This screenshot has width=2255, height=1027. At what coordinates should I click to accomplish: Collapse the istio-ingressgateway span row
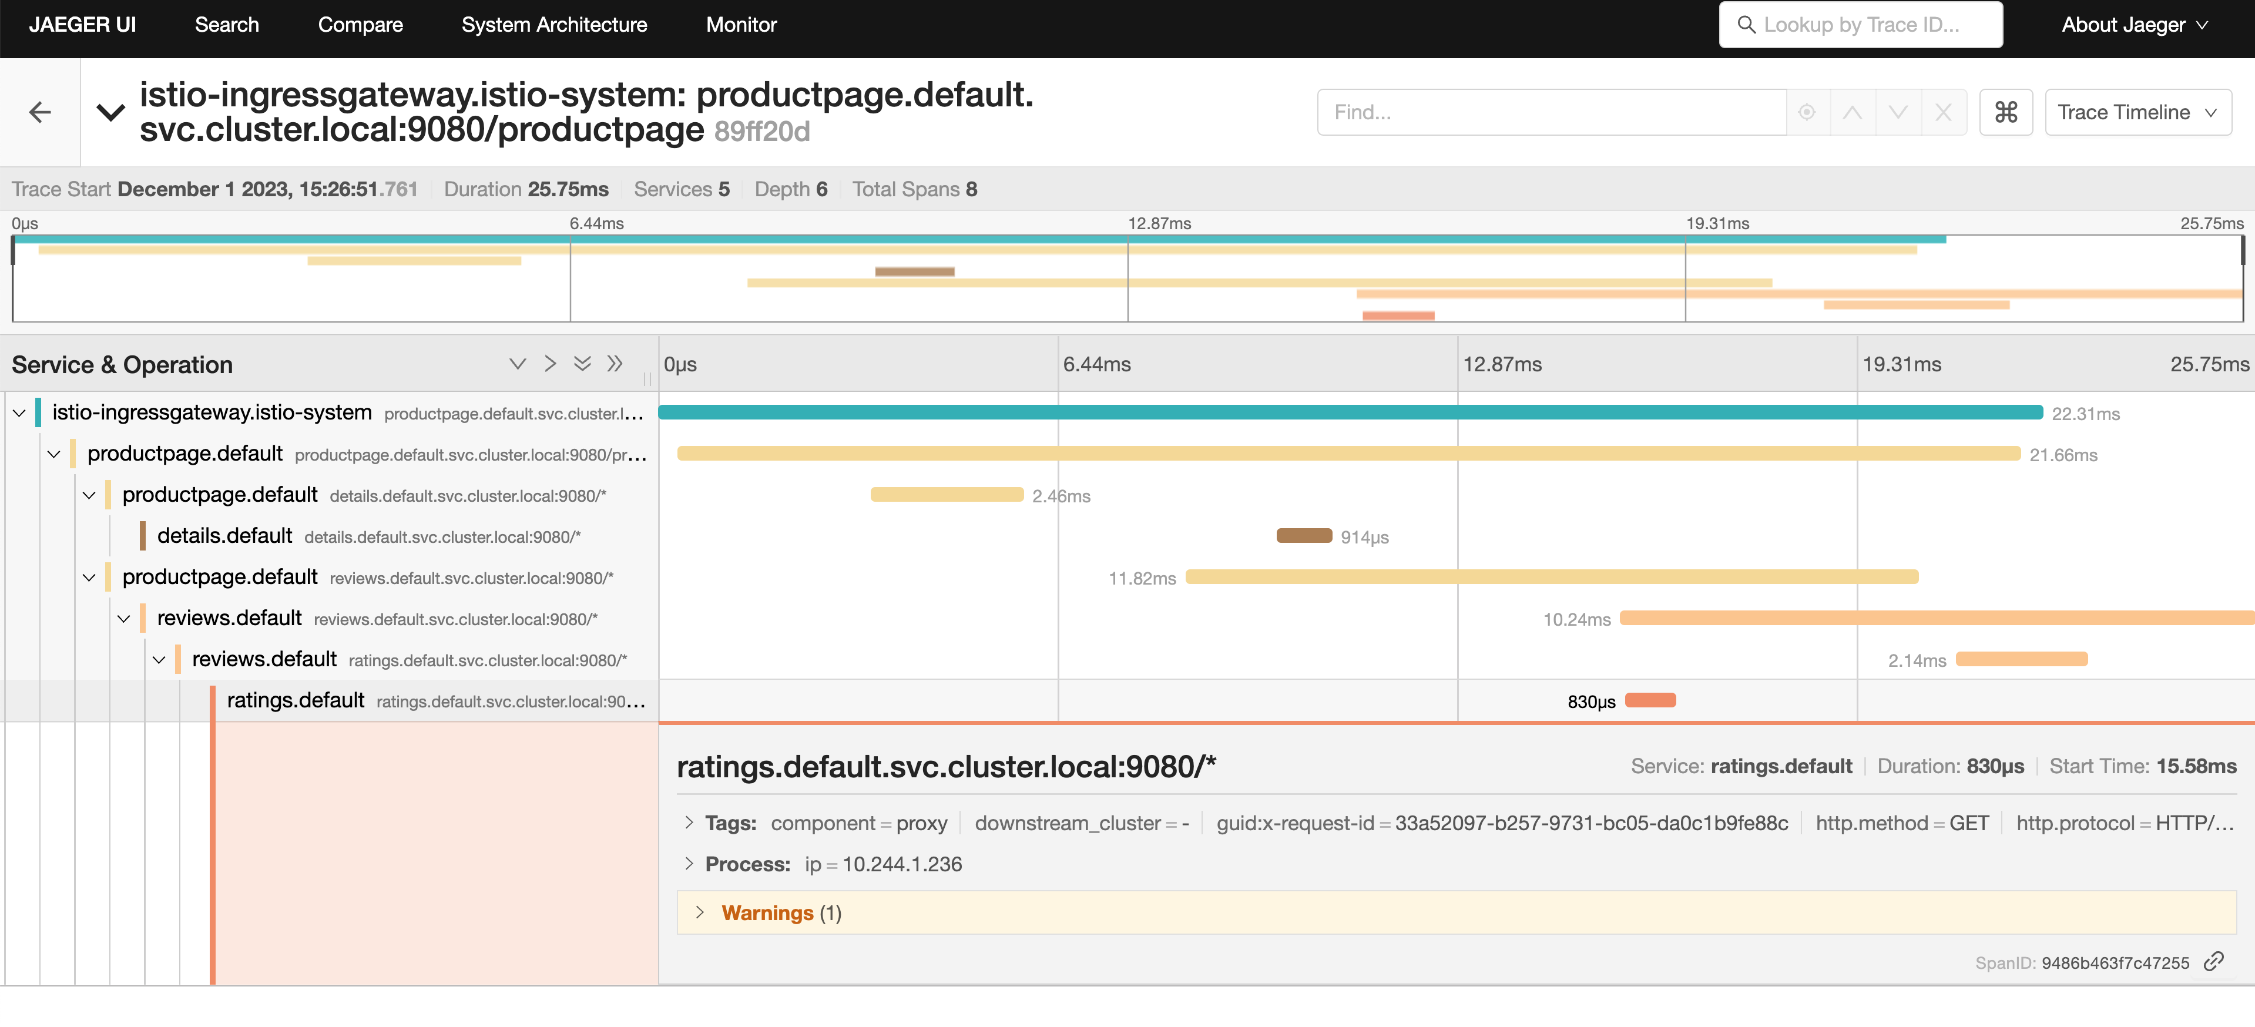[19, 412]
